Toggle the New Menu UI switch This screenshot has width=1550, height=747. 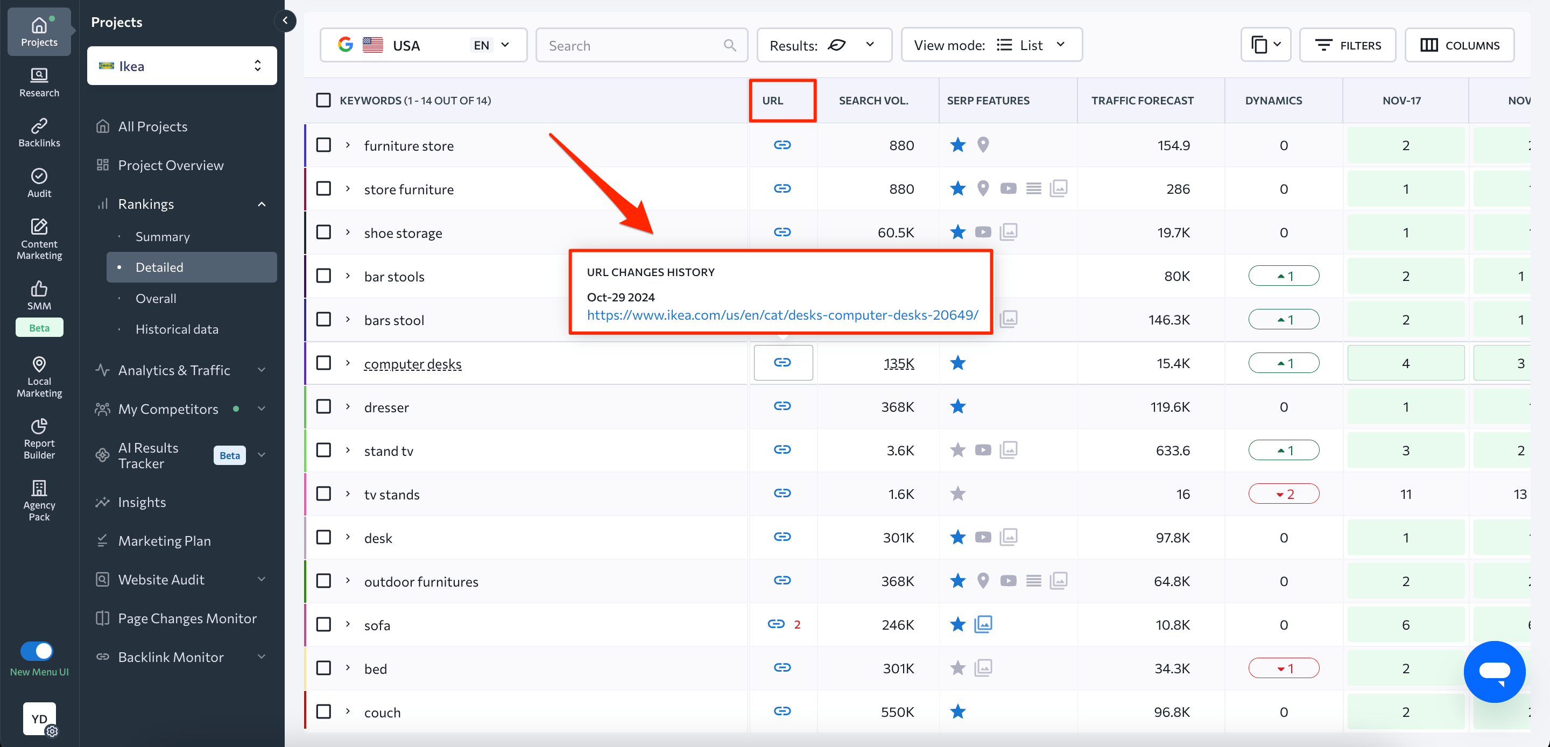pos(37,651)
